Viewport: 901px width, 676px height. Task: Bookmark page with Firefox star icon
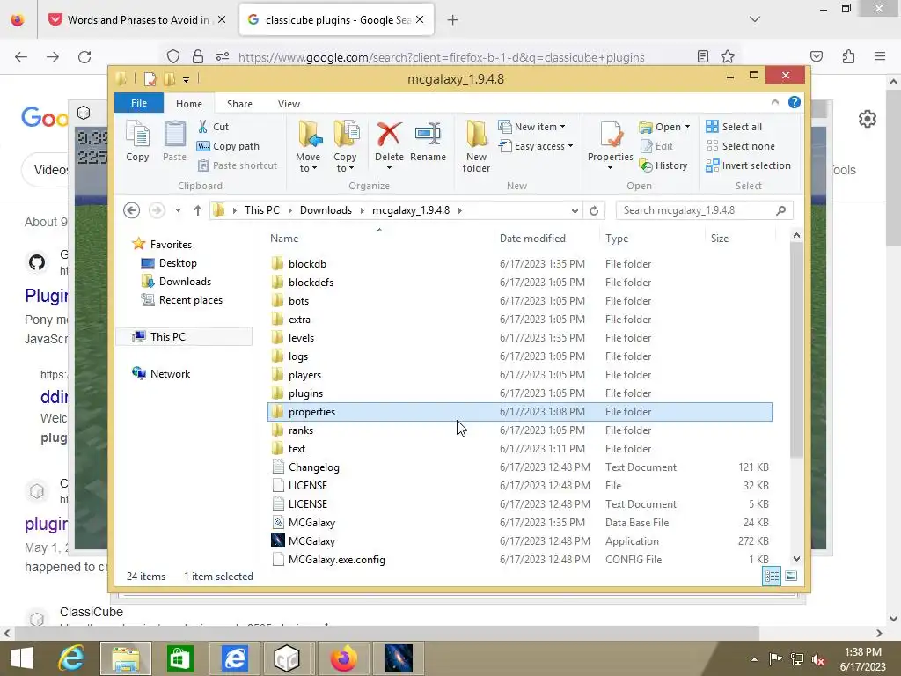(x=728, y=56)
